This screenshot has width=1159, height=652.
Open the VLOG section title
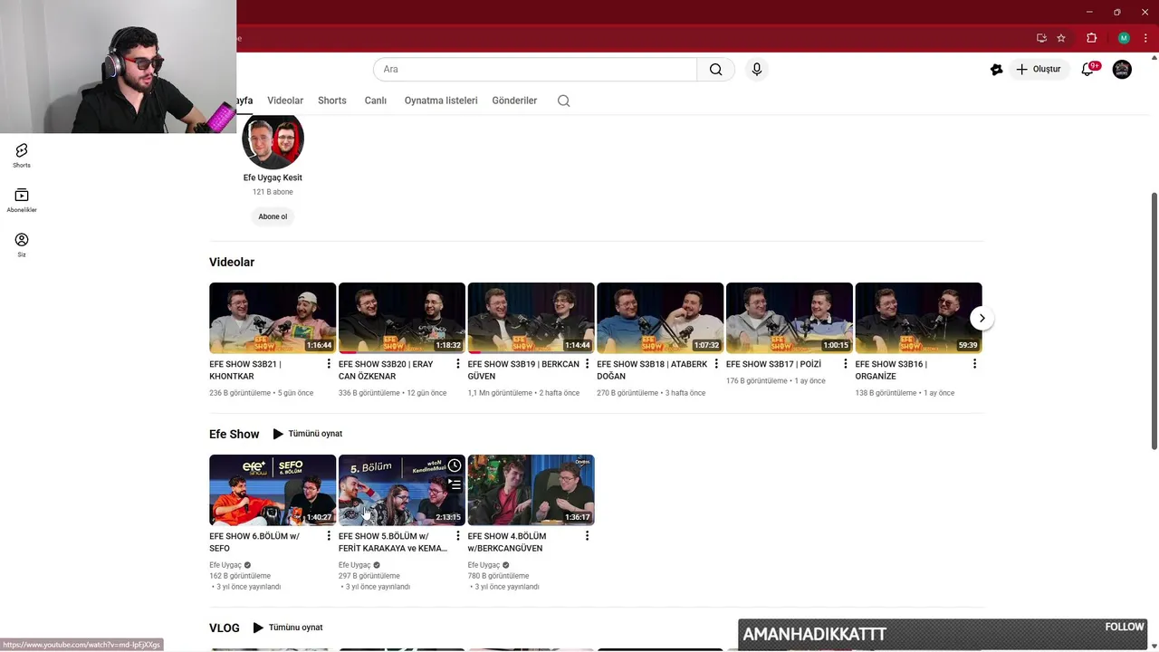click(x=225, y=628)
